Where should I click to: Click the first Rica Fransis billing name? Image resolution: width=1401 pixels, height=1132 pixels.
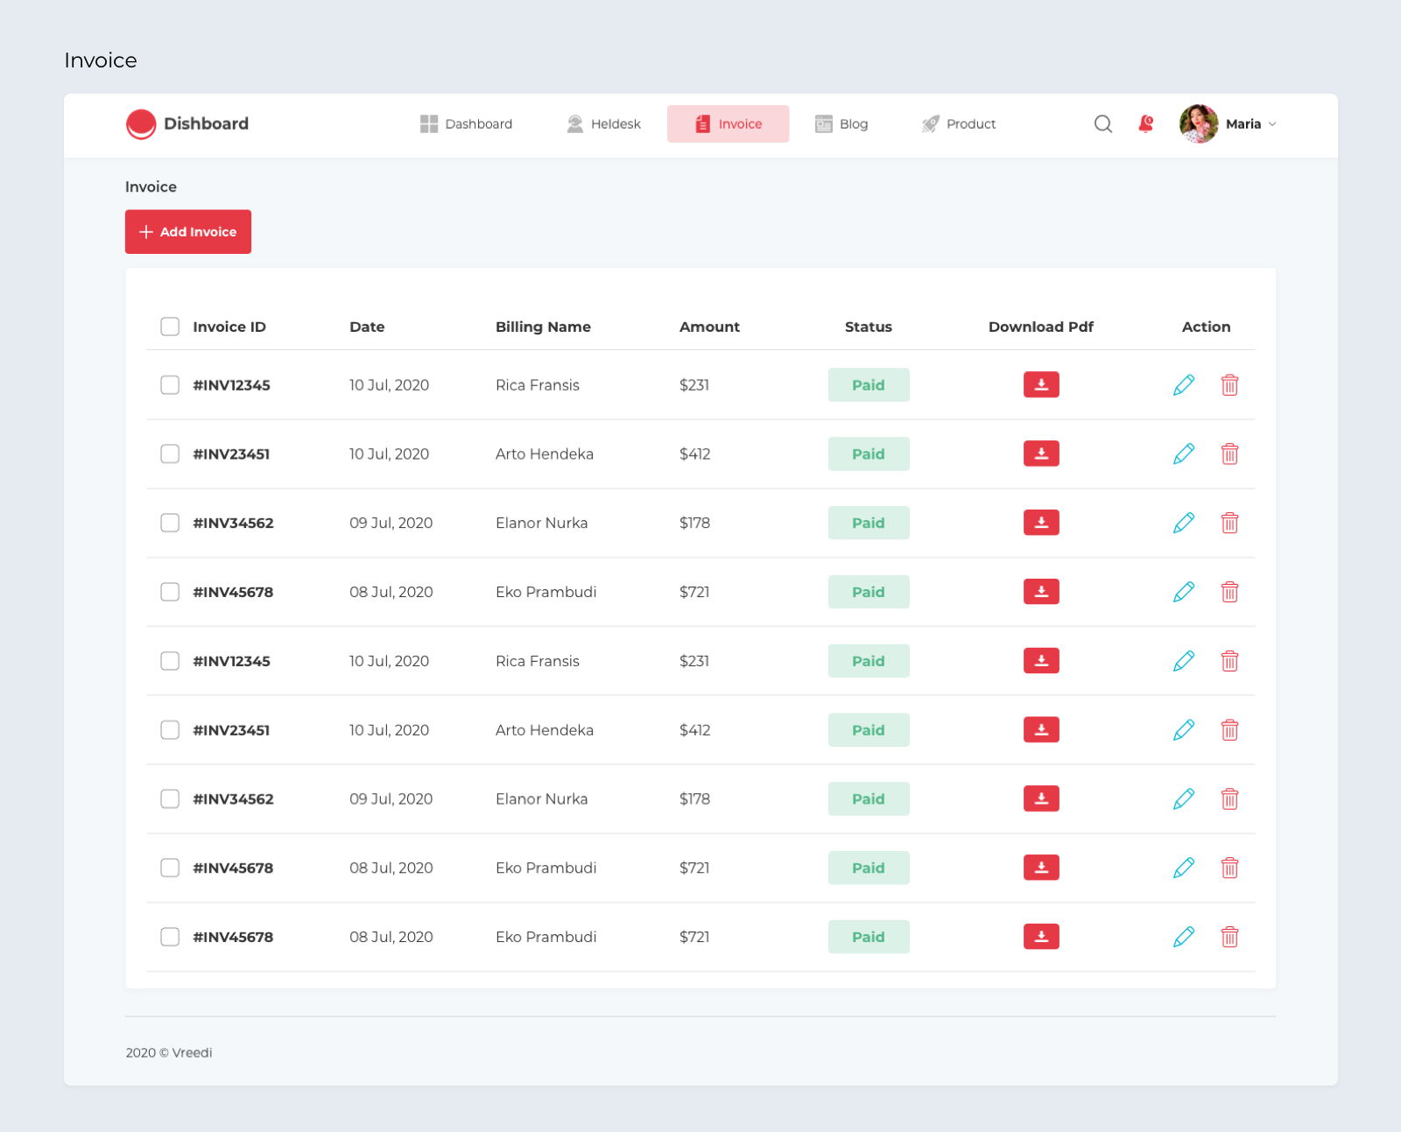click(x=538, y=384)
